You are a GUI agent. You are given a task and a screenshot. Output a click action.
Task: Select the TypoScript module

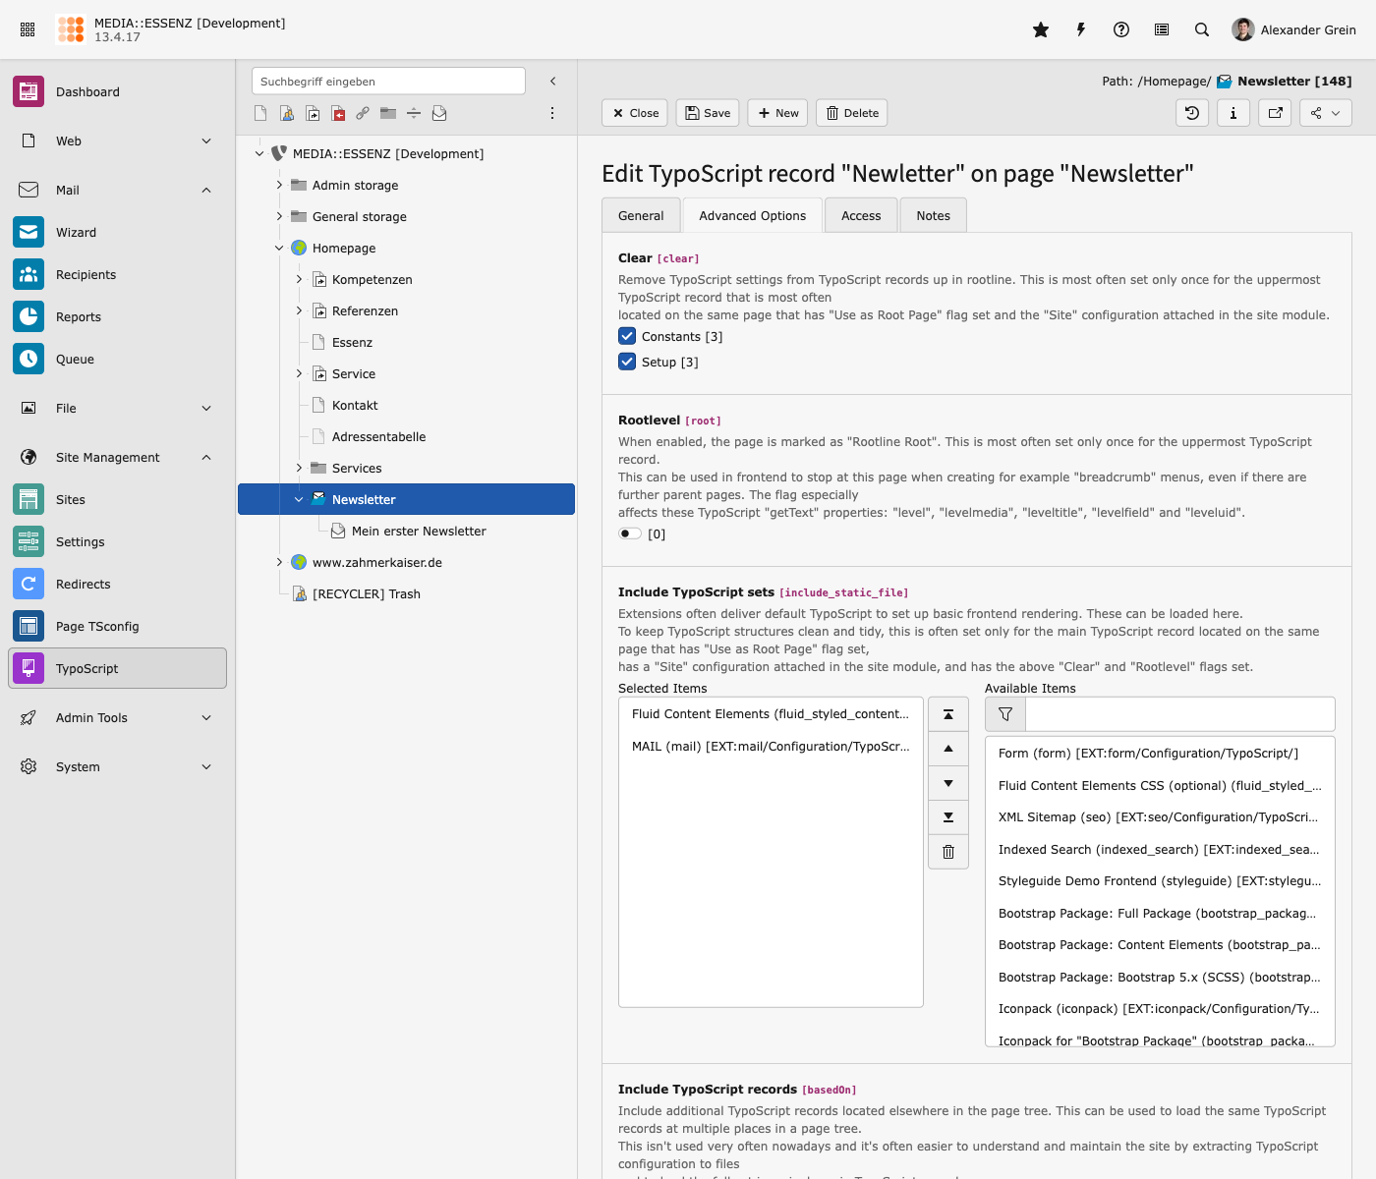[117, 668]
